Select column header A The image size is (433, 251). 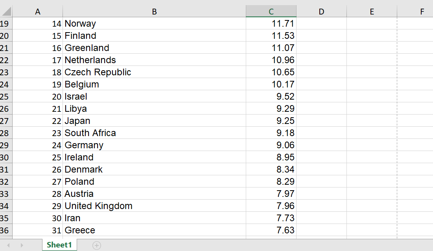pos(38,11)
